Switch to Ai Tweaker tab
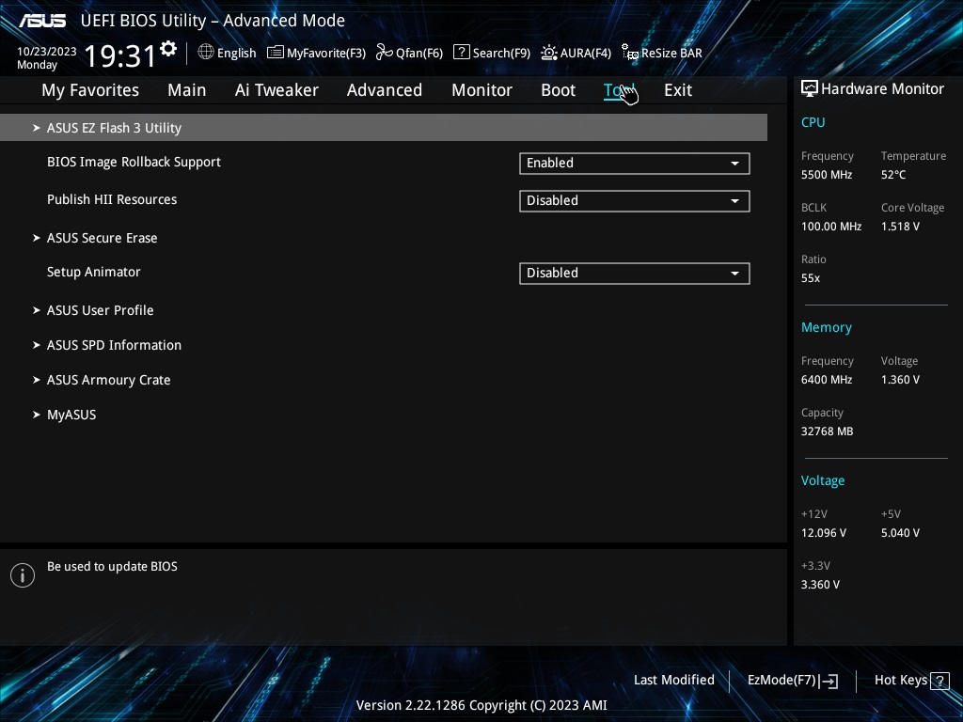This screenshot has width=963, height=722. click(x=276, y=90)
